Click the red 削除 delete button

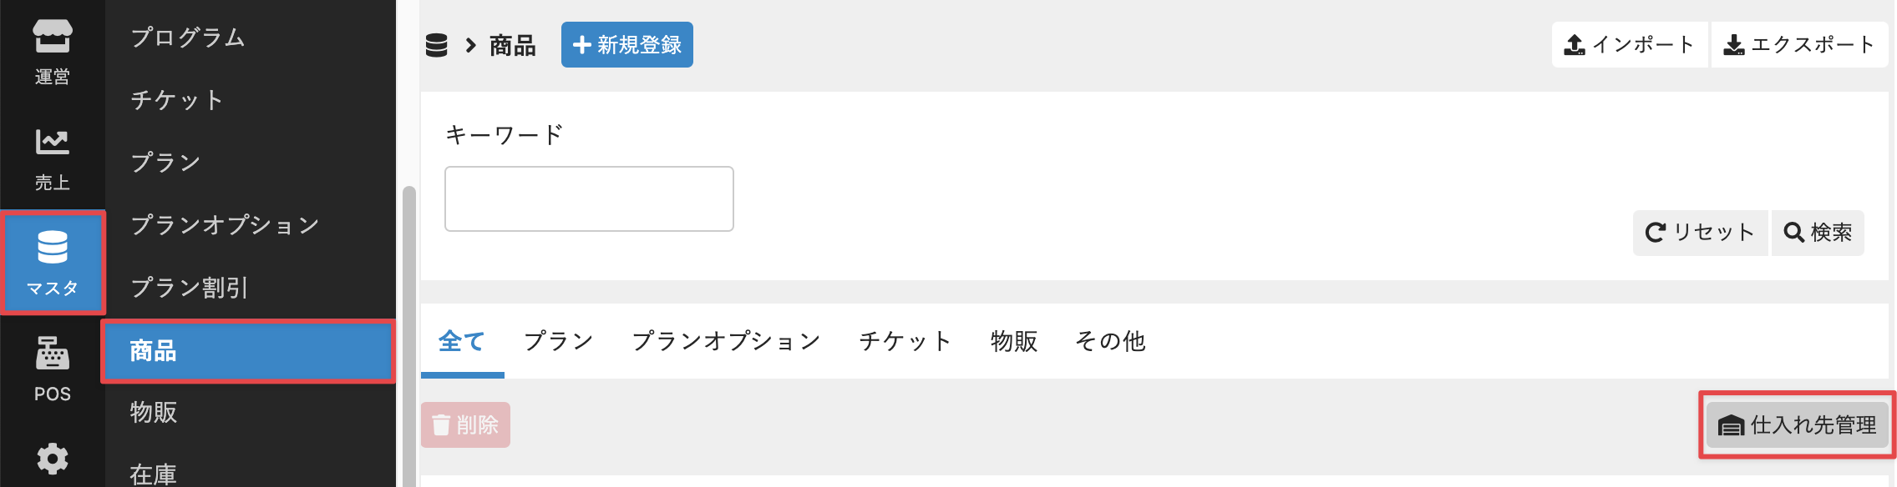(x=465, y=425)
